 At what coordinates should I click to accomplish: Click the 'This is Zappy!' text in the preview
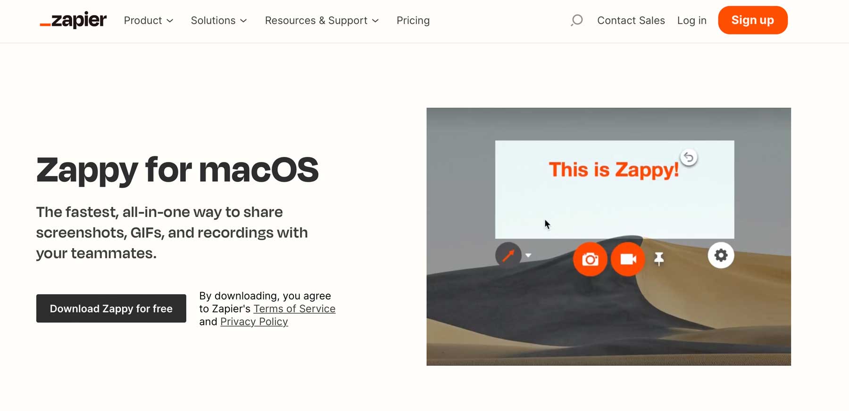pos(614,169)
